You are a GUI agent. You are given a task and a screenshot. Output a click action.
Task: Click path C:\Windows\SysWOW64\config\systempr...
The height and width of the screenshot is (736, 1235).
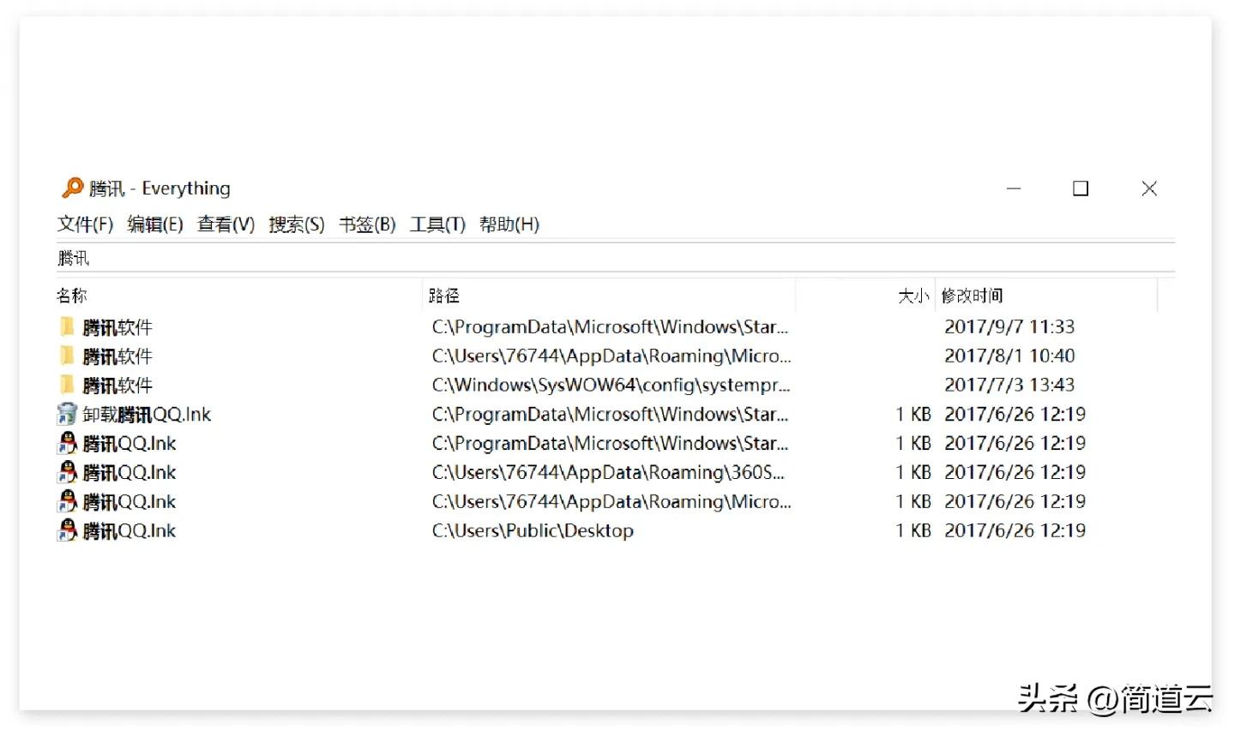pos(611,385)
